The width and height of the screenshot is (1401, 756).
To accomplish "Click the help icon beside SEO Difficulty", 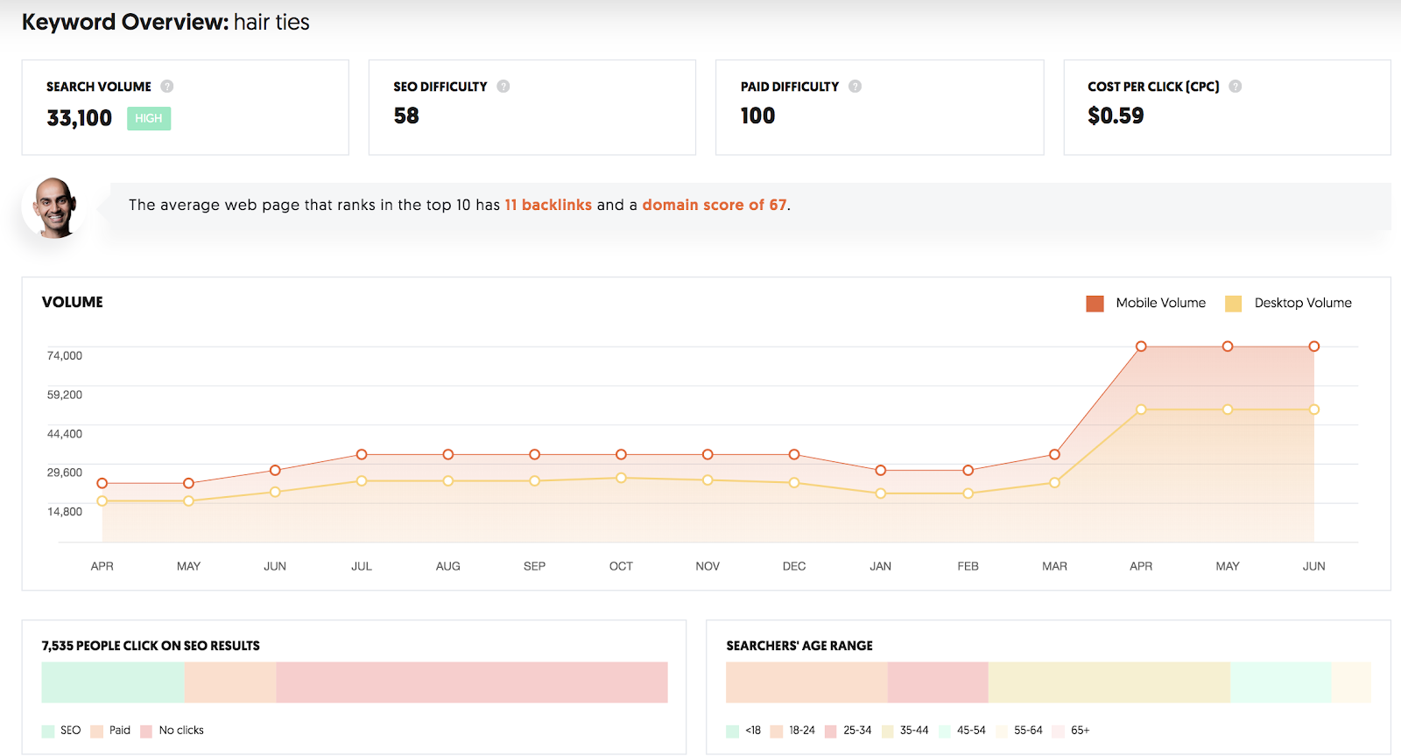I will tap(503, 87).
